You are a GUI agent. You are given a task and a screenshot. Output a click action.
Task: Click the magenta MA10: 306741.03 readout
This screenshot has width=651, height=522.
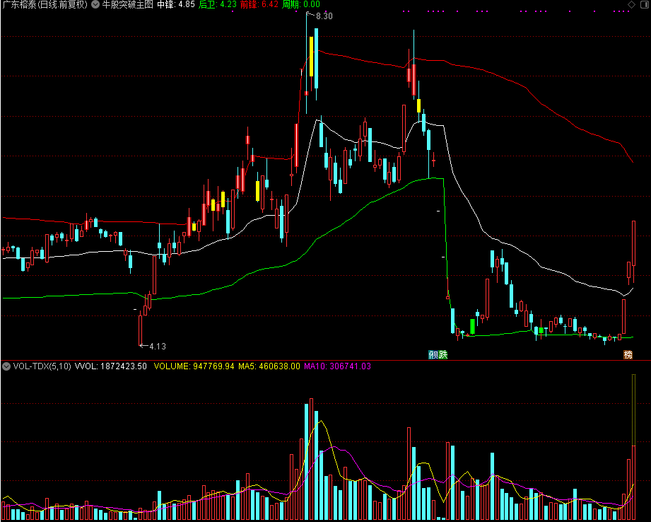point(338,366)
